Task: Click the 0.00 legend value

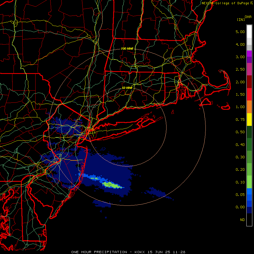Action: click(240, 207)
